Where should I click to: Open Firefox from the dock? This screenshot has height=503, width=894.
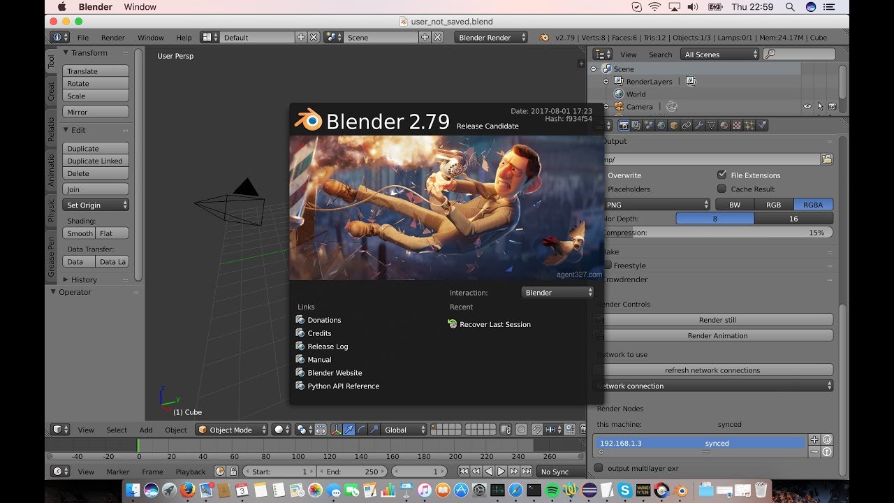[x=186, y=490]
